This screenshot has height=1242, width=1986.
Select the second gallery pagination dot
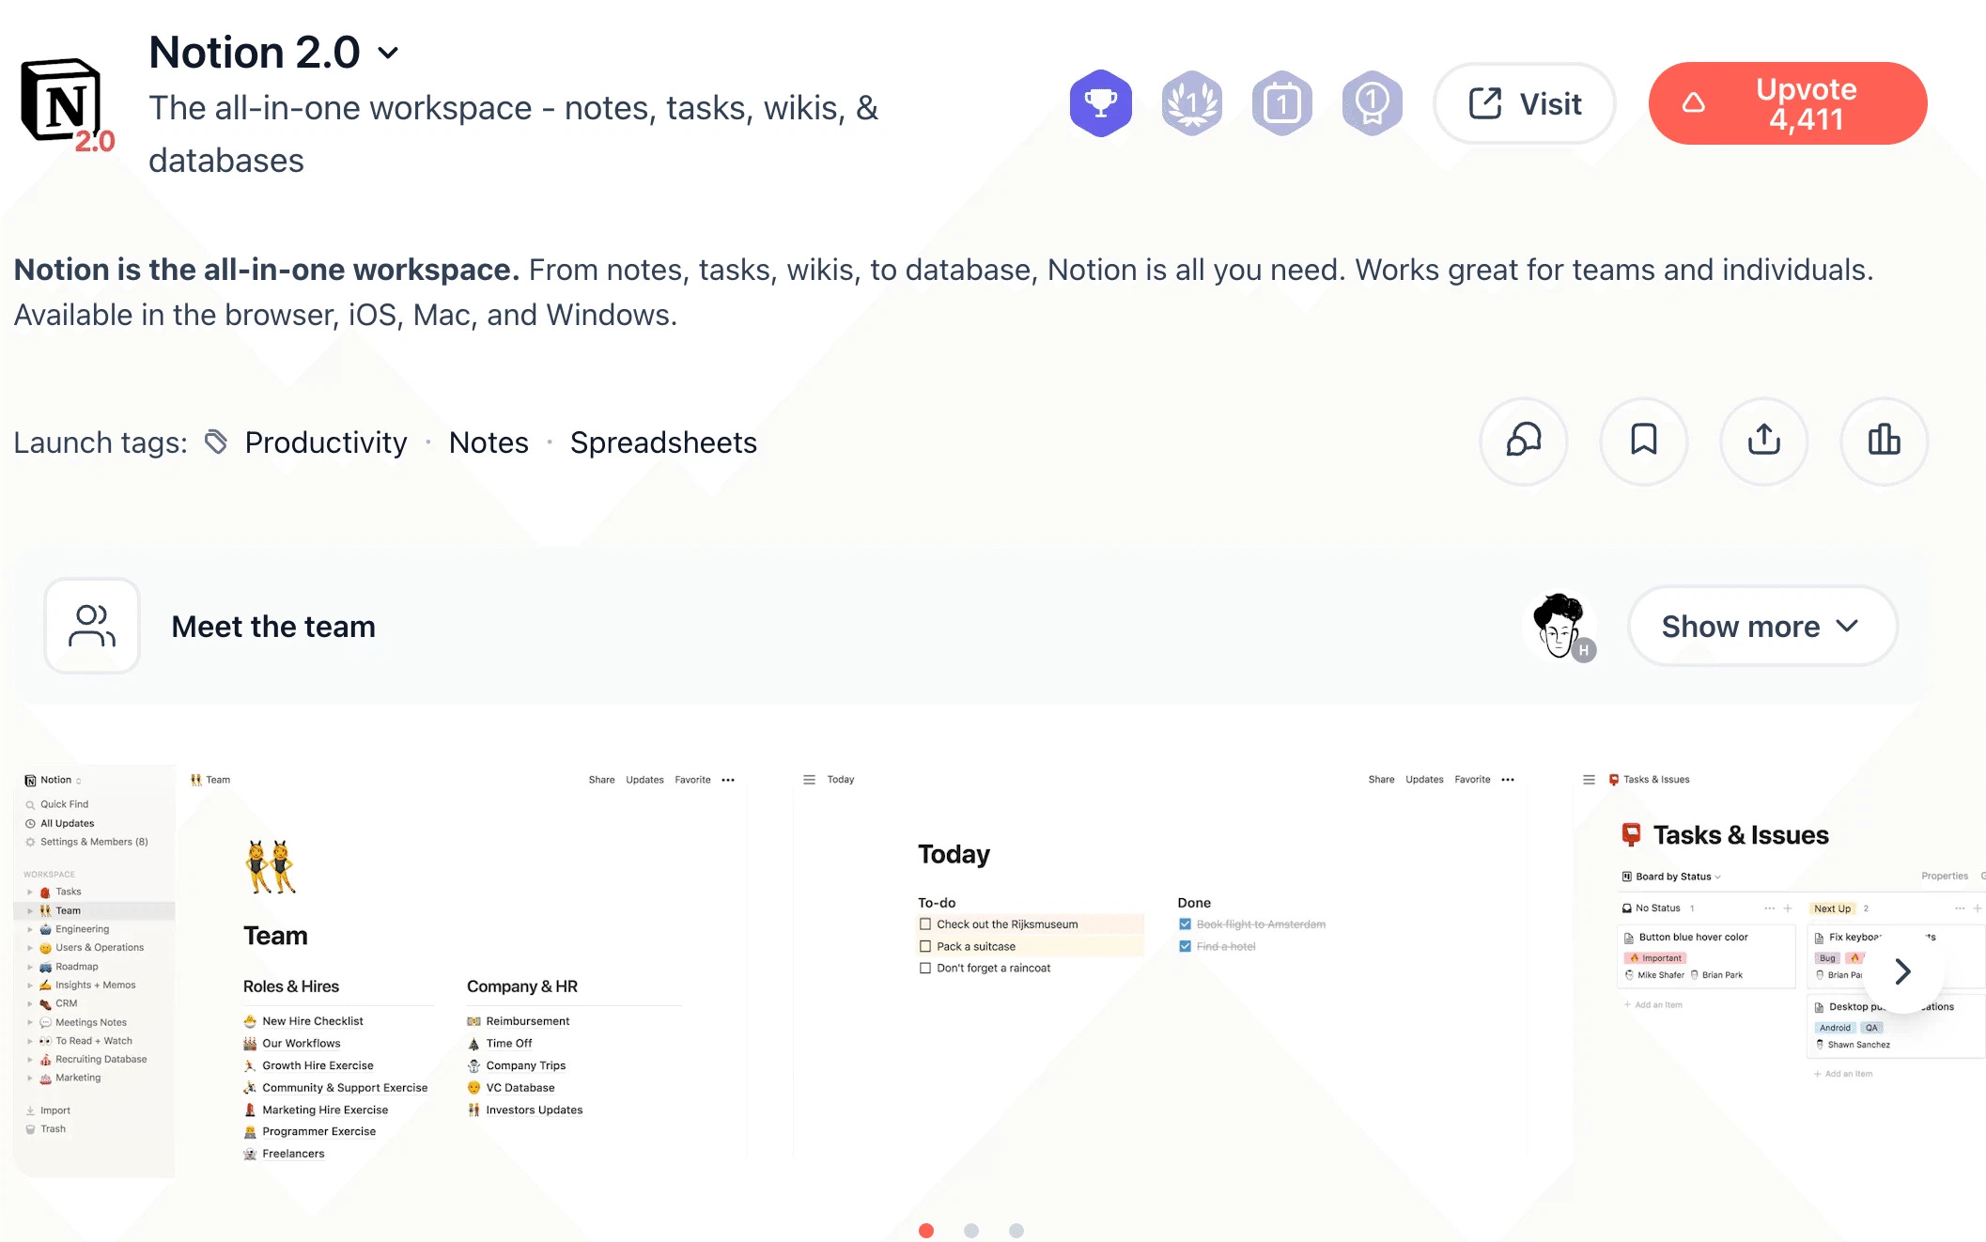[971, 1231]
